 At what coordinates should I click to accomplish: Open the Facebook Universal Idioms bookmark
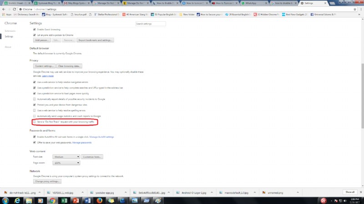coord(323,15)
